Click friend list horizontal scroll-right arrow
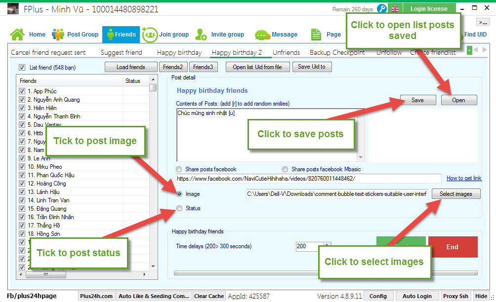Image resolution: width=496 pixels, height=302 pixels. pos(145,274)
